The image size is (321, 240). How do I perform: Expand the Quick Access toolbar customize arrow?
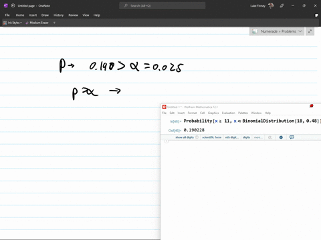[54, 23]
